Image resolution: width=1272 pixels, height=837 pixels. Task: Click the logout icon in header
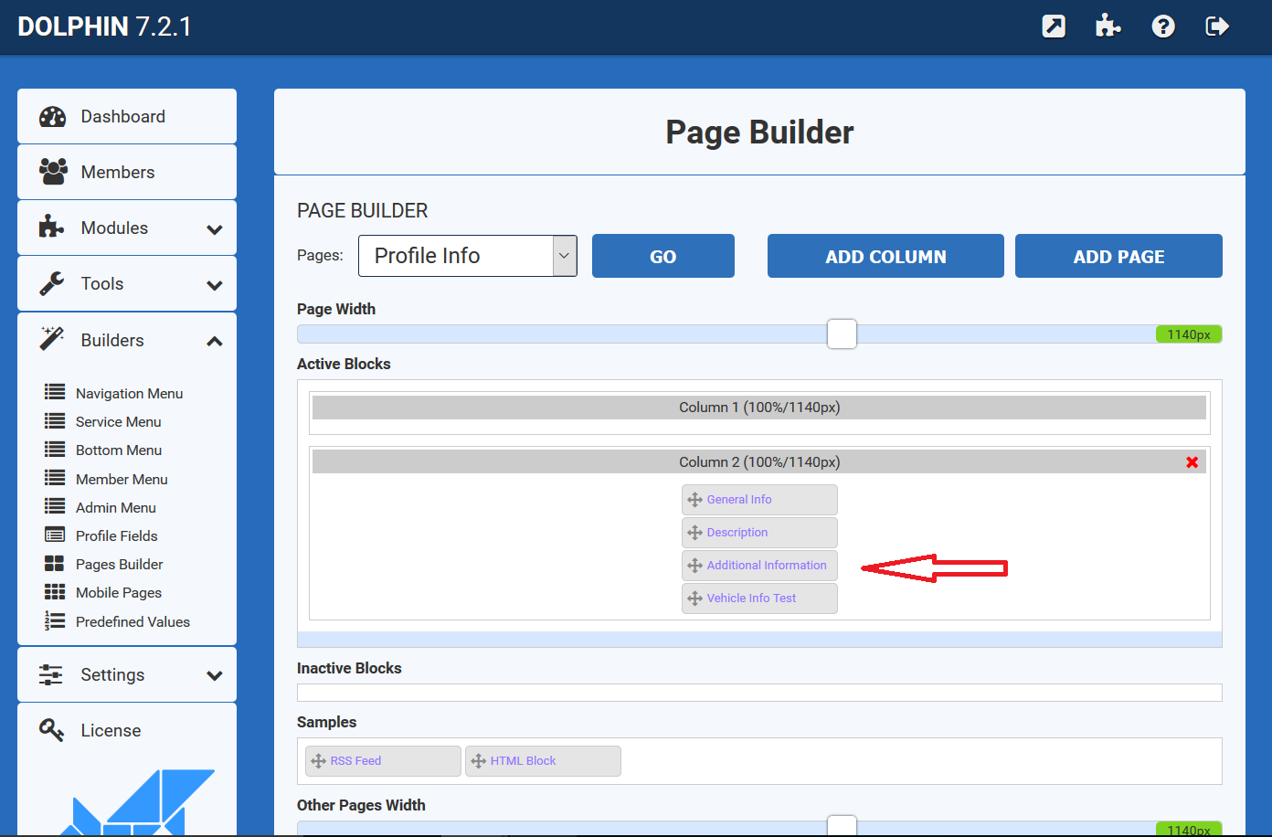point(1217,26)
